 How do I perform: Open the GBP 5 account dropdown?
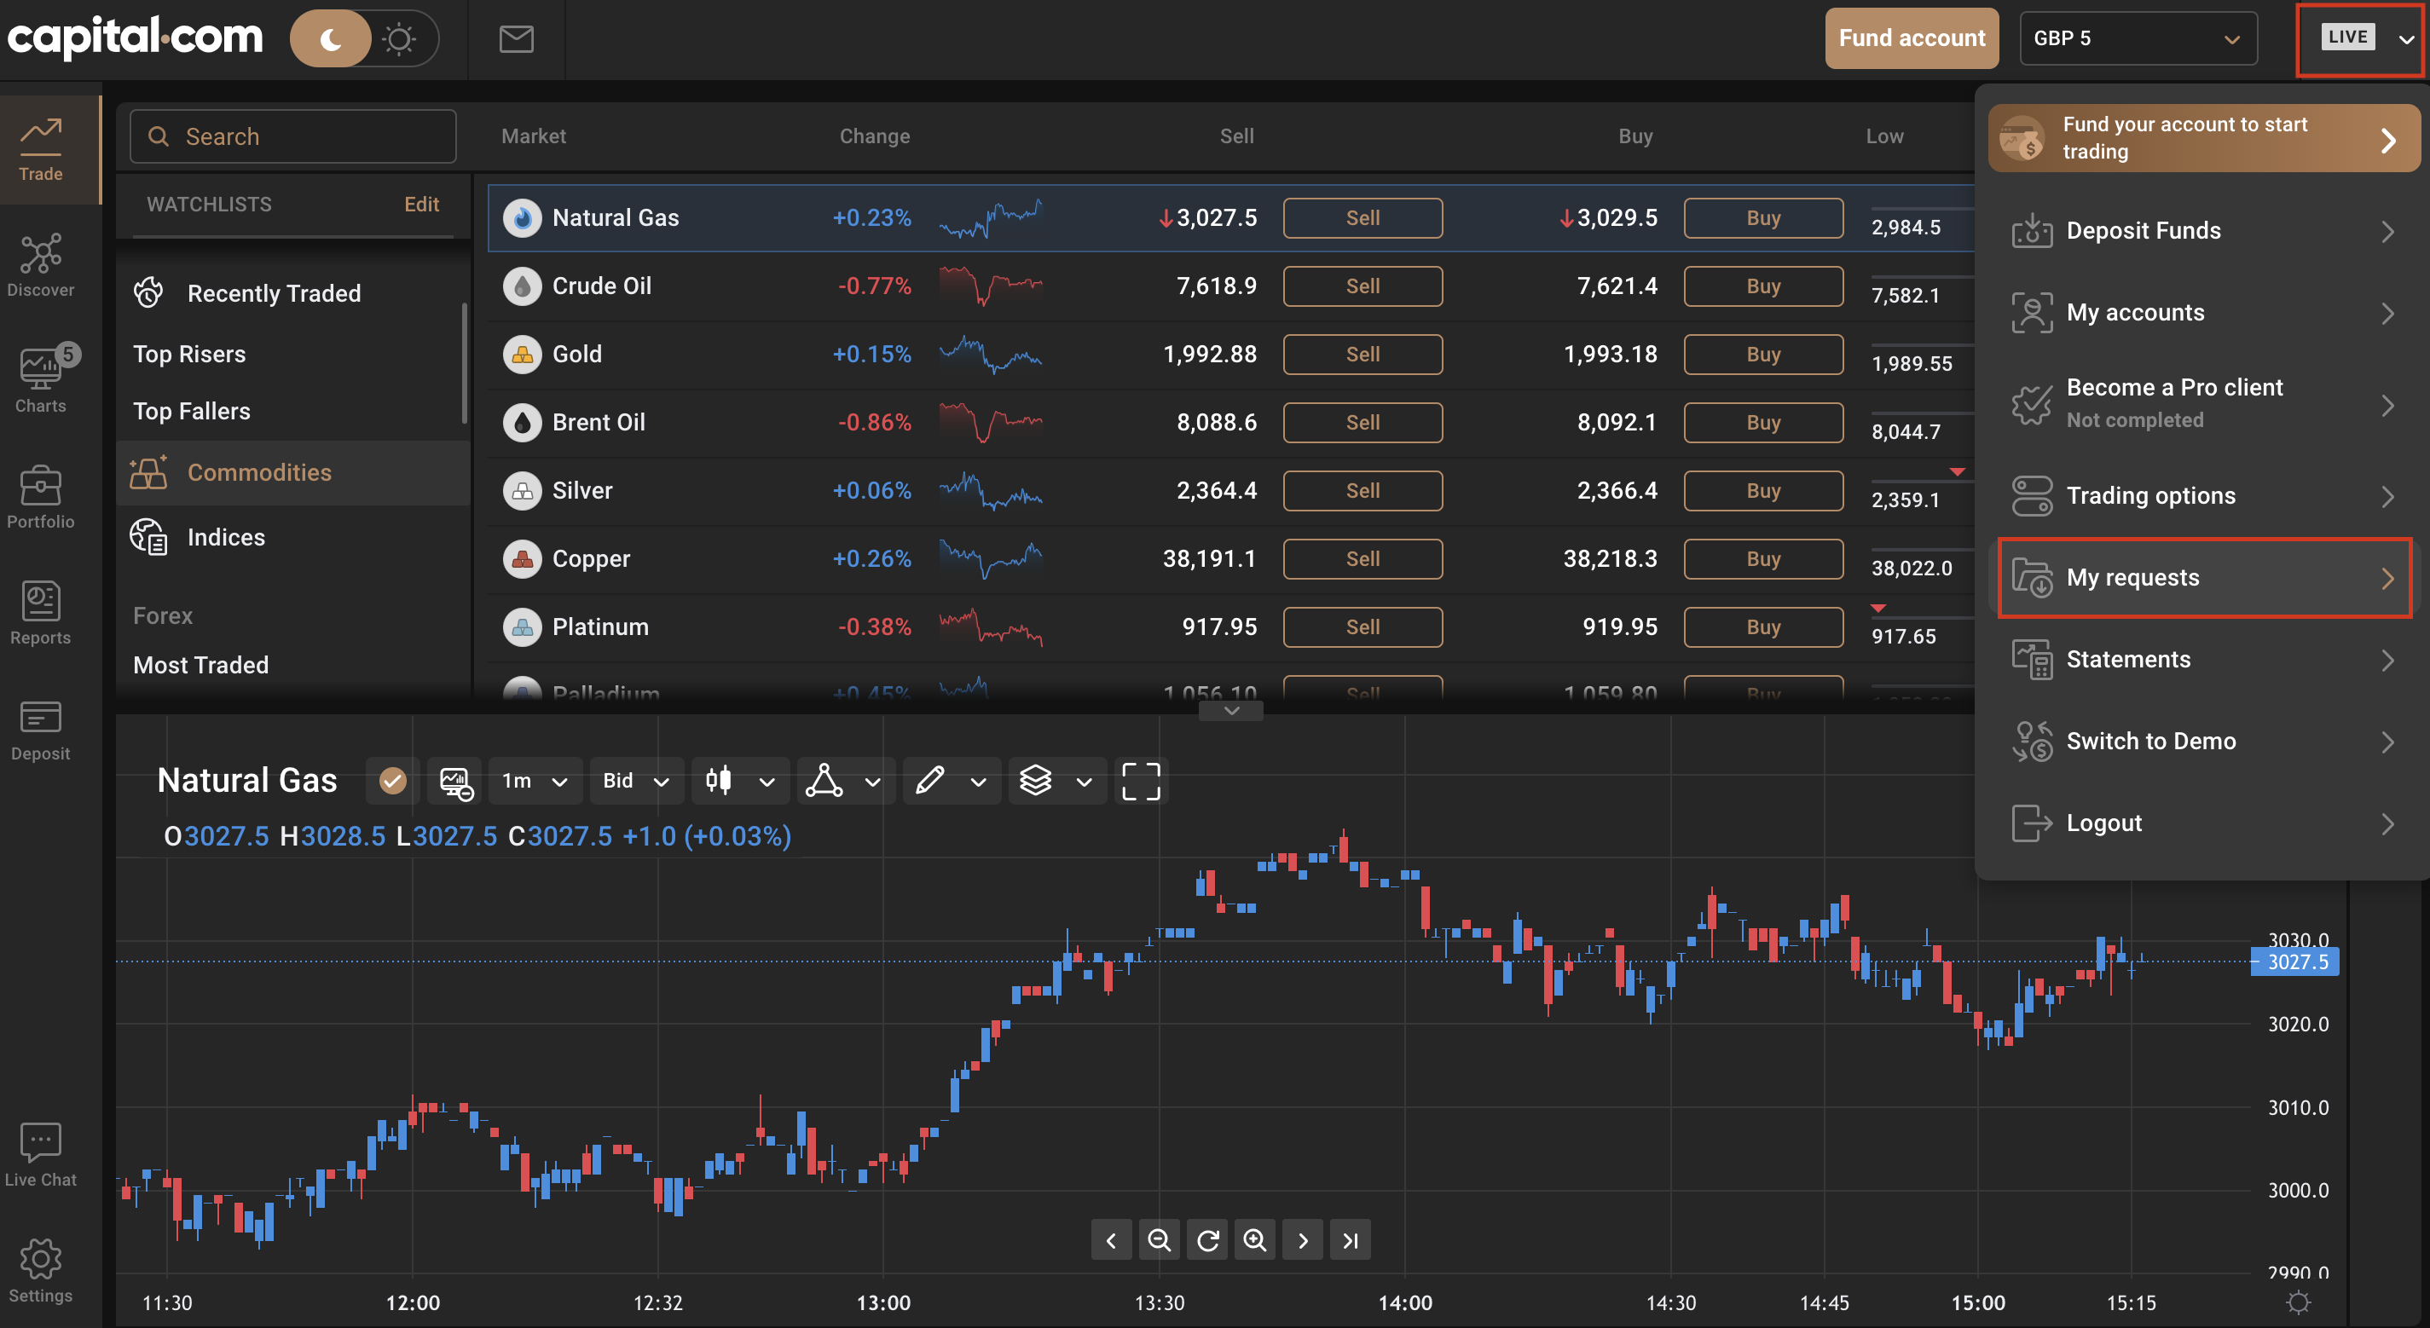coord(2138,38)
